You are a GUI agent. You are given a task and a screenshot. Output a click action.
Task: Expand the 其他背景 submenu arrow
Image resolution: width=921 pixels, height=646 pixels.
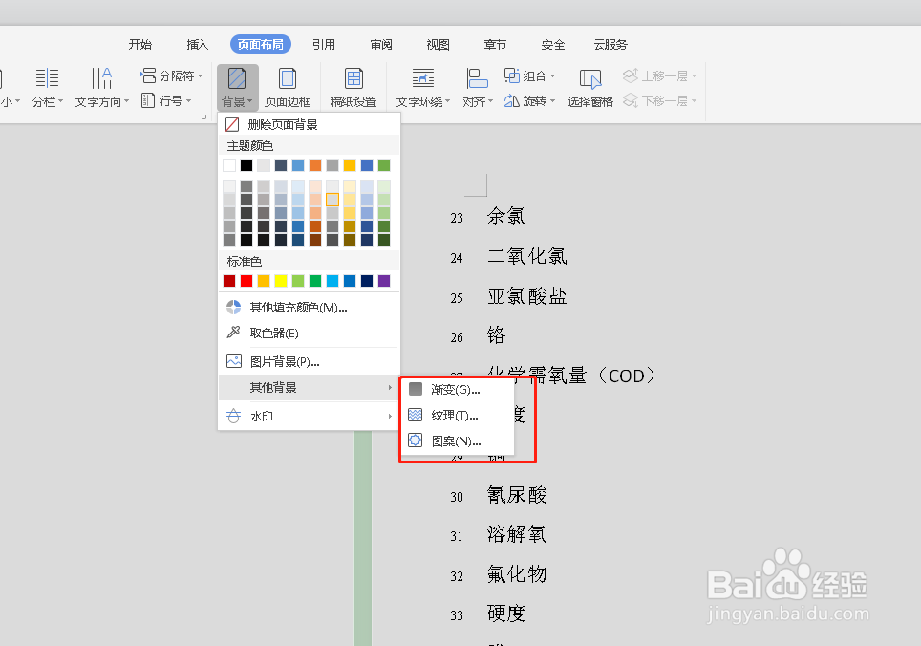390,388
